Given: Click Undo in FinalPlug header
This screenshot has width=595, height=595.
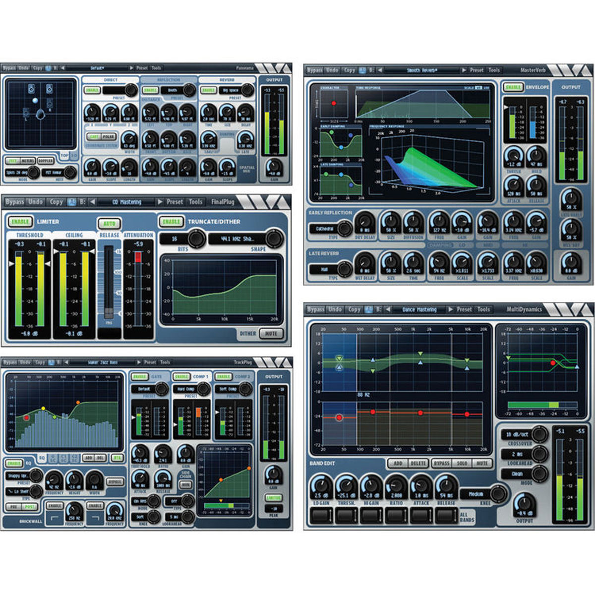Looking at the screenshot, I should pyautogui.click(x=36, y=202).
